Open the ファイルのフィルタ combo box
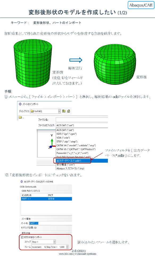The height and width of the screenshot is (256, 155). click(x=82, y=125)
